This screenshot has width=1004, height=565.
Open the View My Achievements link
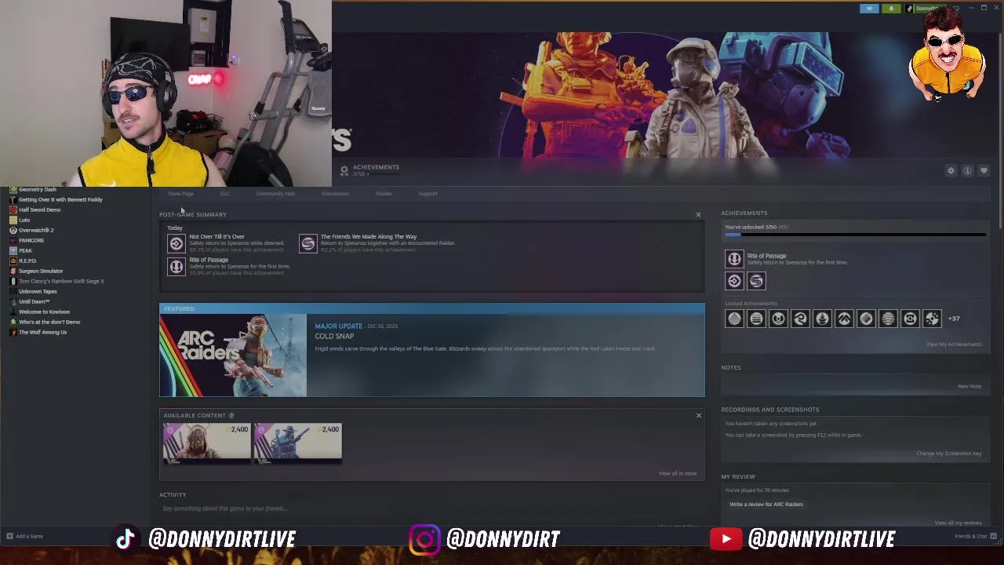(x=953, y=344)
